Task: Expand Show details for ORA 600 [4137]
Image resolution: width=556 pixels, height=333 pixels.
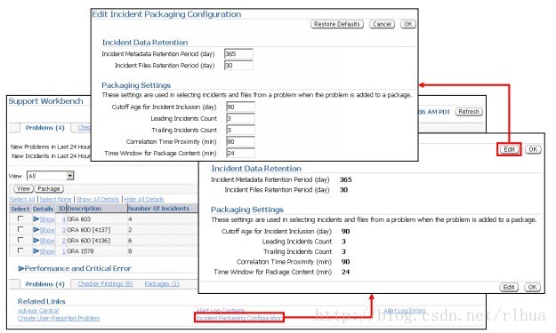Action: (x=44, y=230)
